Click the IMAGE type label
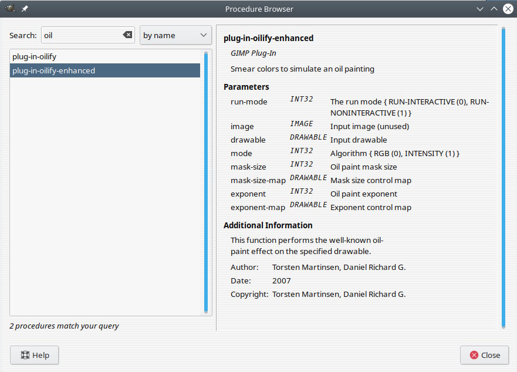Screen dimensions: 517x372 [302, 124]
